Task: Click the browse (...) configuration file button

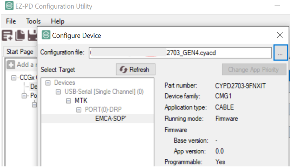Action: point(280,53)
